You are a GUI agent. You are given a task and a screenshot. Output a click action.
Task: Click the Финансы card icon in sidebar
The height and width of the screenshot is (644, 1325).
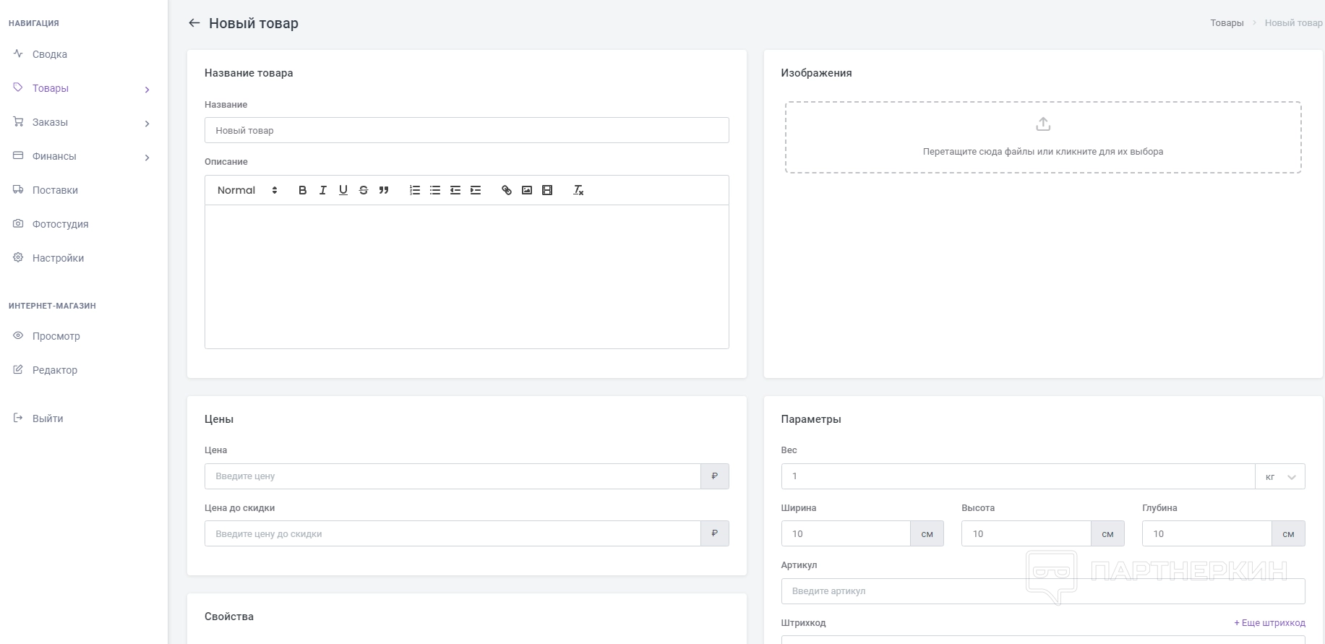point(18,155)
